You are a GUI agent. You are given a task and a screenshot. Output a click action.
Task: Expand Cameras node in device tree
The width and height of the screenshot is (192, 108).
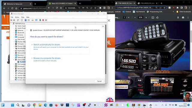click(14, 35)
